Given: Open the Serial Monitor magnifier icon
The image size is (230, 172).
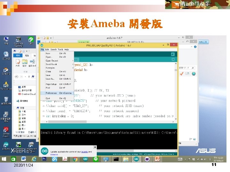Looking at the screenshot, I should click(x=173, y=54).
